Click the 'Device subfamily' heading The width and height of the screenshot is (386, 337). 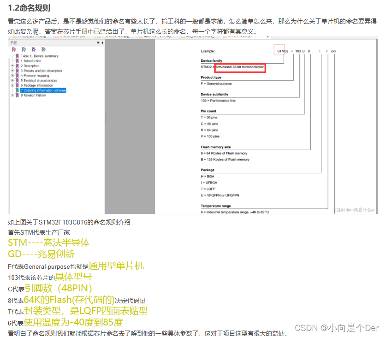[x=214, y=95]
